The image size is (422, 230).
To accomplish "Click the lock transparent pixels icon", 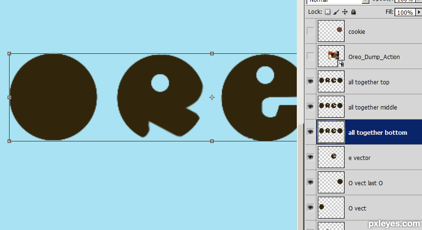I will click(x=327, y=12).
